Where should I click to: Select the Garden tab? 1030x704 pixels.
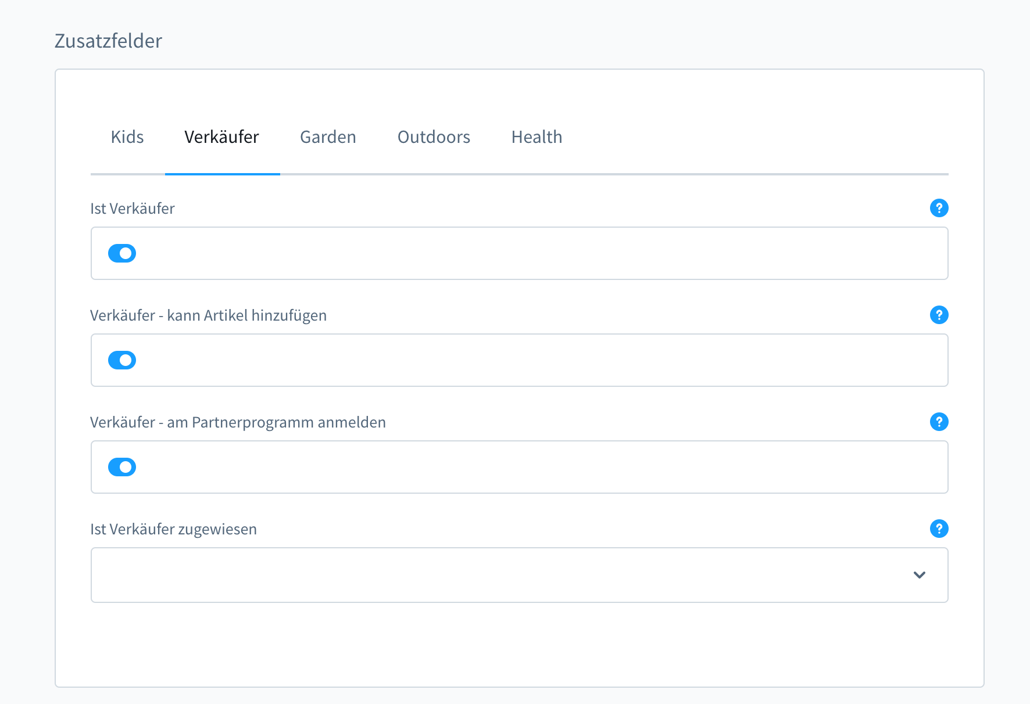pos(328,137)
